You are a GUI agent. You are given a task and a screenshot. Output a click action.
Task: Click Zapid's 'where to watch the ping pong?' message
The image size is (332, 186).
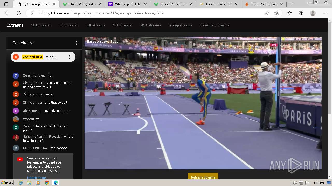point(46,128)
